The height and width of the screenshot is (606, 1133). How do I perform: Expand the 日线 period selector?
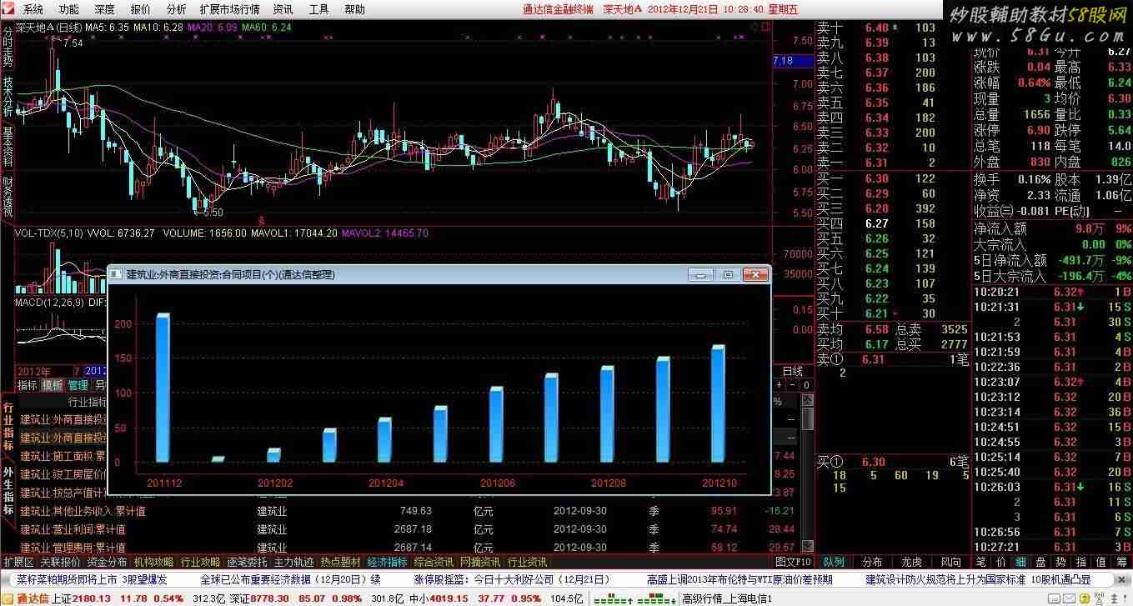coord(792,371)
